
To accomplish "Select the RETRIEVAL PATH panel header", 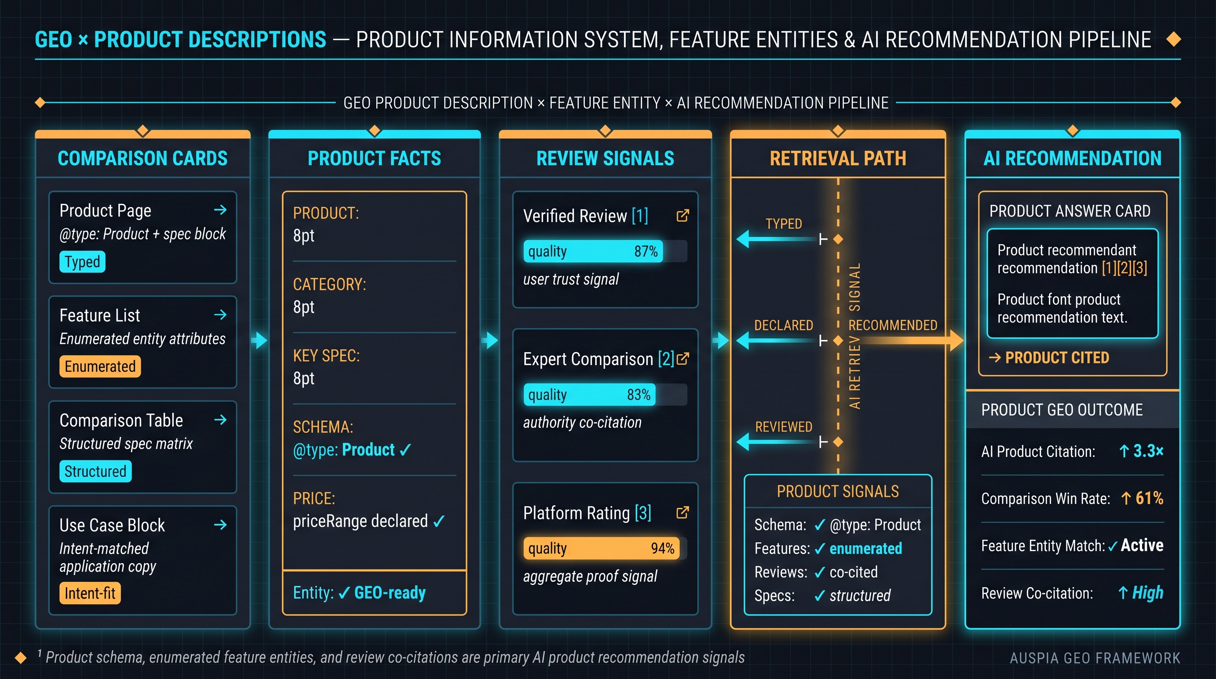I will click(838, 158).
